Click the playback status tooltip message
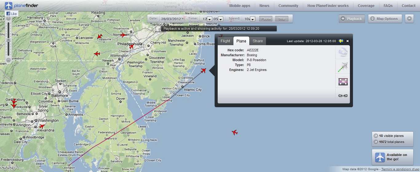 219,29
